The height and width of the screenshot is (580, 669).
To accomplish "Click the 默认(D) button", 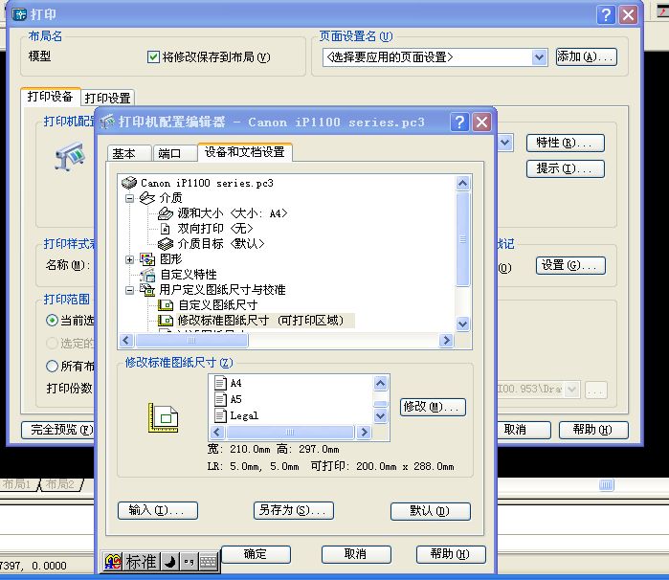I will tap(430, 511).
